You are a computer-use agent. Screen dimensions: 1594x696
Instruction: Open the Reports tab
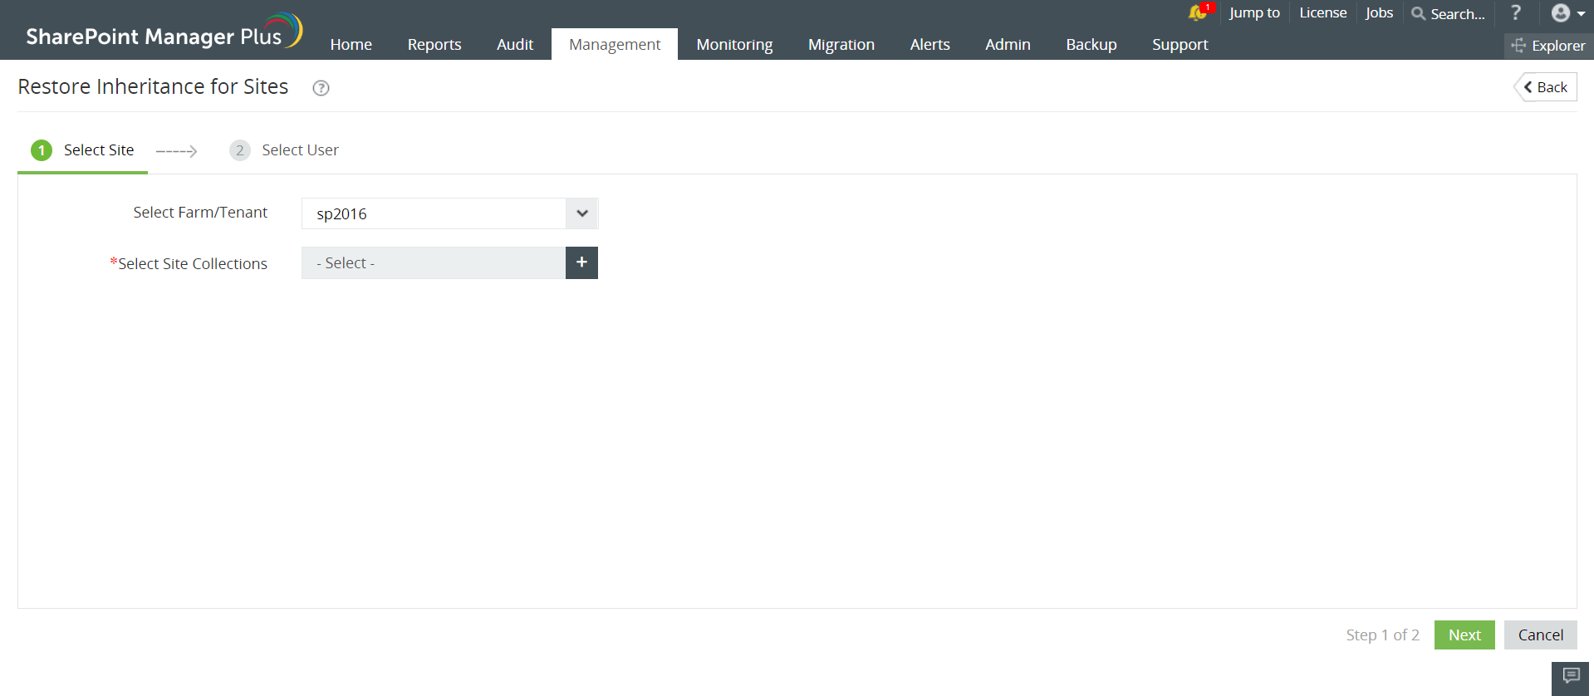click(x=434, y=44)
